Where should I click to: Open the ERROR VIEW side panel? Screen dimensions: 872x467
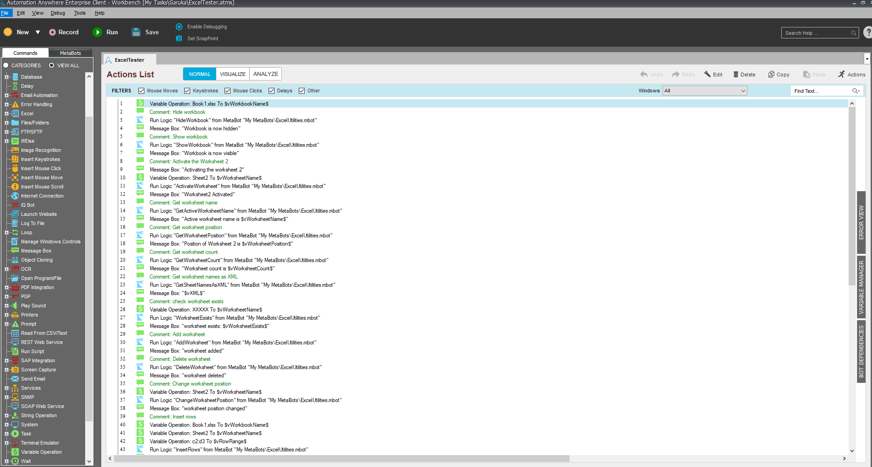tap(861, 222)
